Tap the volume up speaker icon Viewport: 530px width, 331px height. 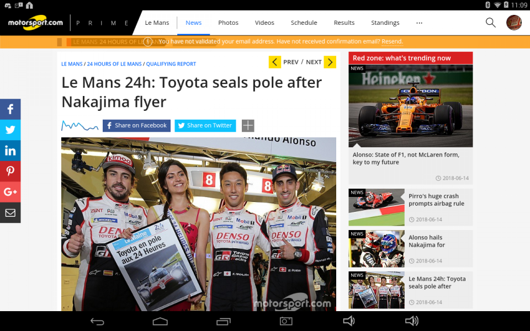(x=412, y=321)
